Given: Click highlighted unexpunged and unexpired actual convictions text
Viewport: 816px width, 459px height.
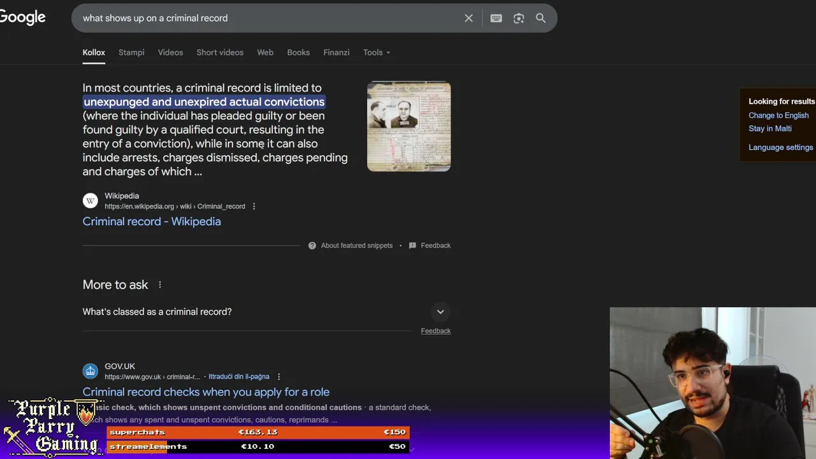Looking at the screenshot, I should point(204,102).
